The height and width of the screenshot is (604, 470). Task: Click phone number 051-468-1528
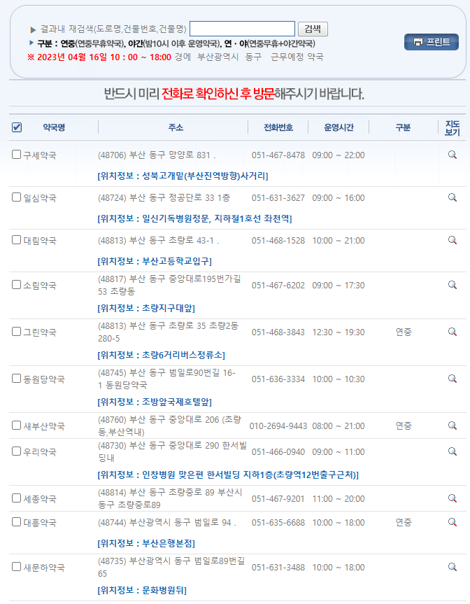coord(278,241)
